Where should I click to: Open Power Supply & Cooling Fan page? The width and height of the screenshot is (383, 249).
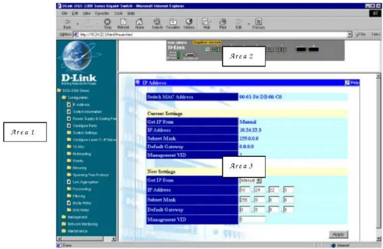pyautogui.click(x=92, y=119)
